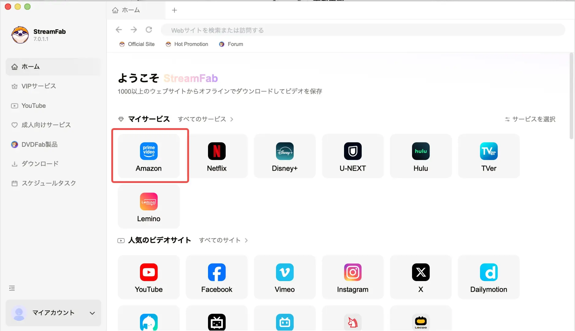Open 成人向けサービス in the sidebar
The height and width of the screenshot is (331, 575).
coord(53,125)
